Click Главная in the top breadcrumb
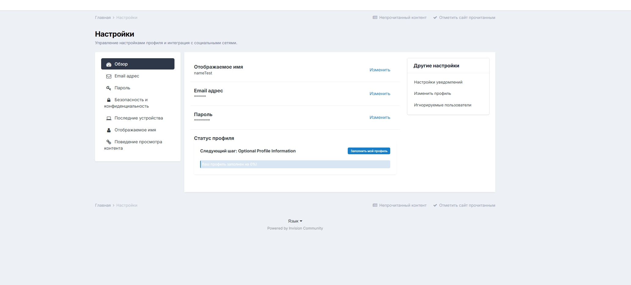The height and width of the screenshot is (285, 631). pyautogui.click(x=103, y=18)
